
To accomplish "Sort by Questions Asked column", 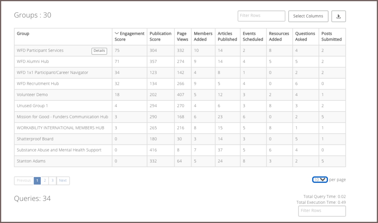I will pyautogui.click(x=305, y=37).
